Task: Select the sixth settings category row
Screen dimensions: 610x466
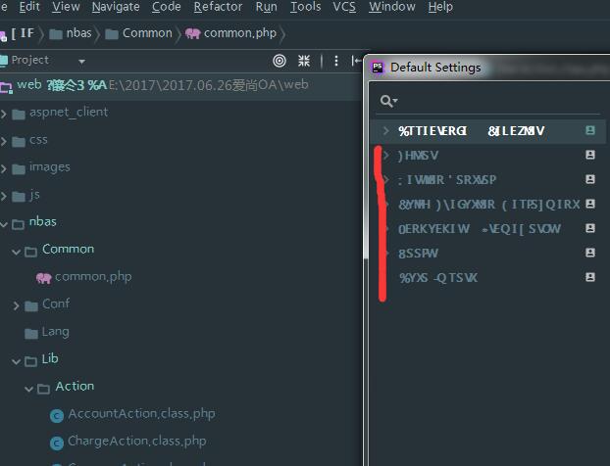Action: tap(489, 254)
